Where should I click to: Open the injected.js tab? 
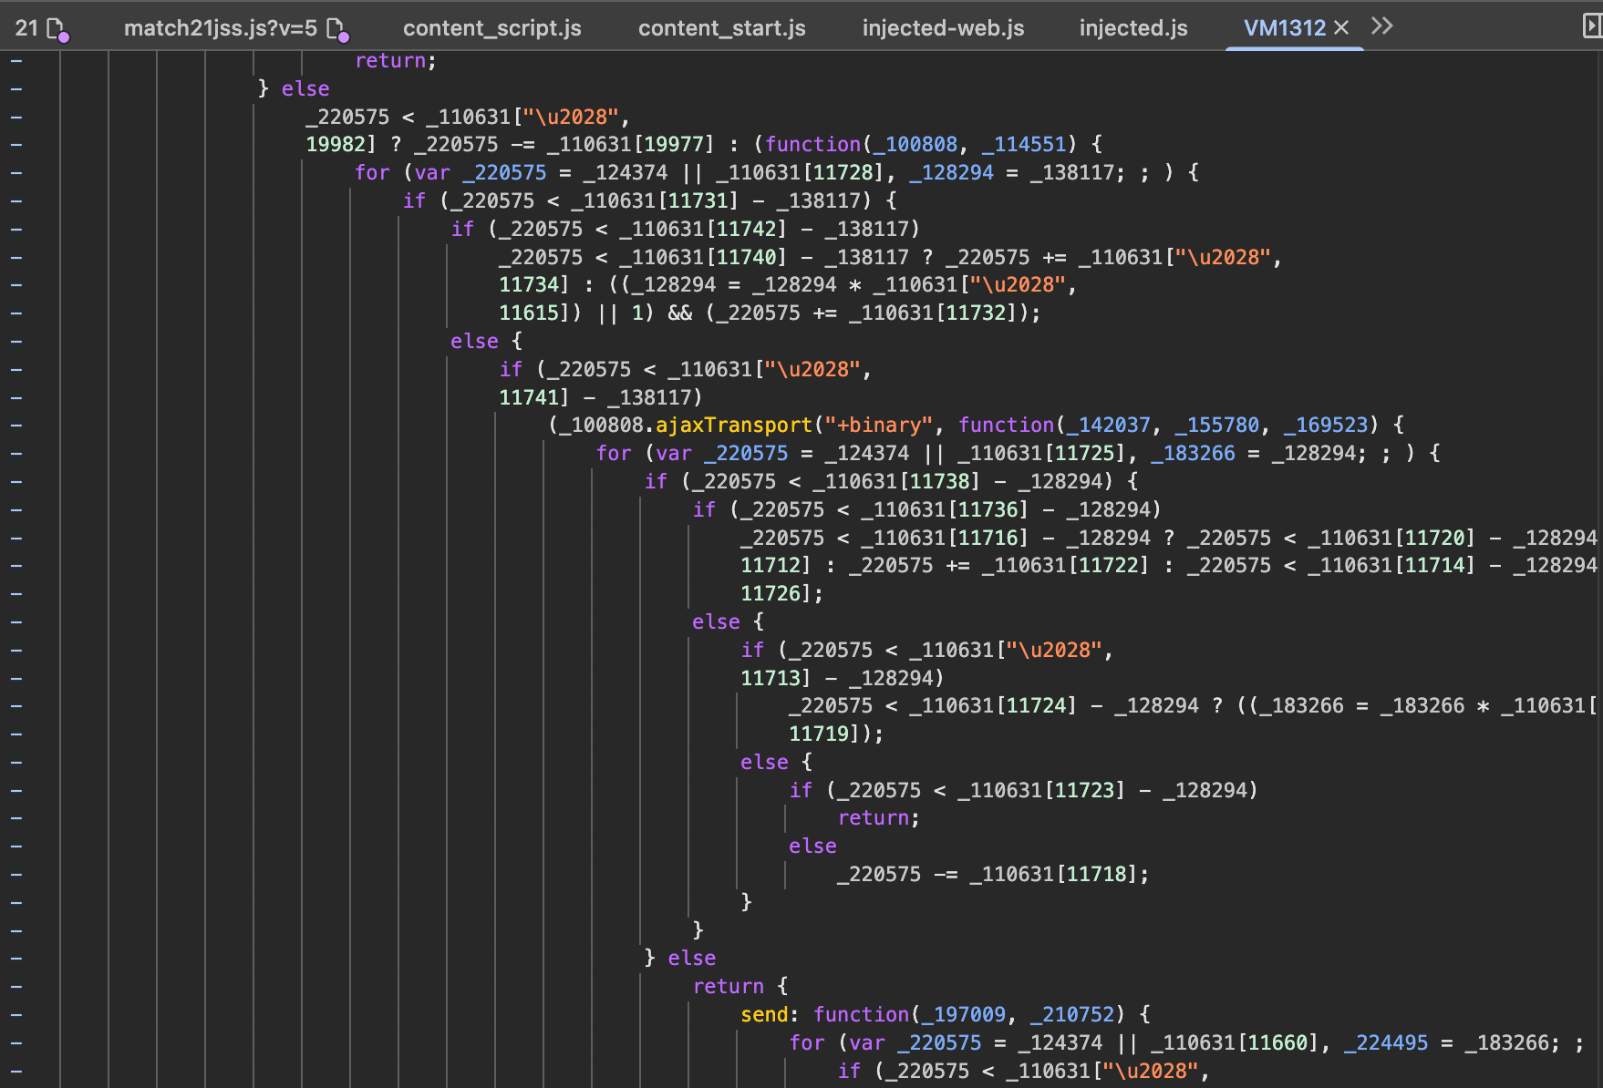point(1132,28)
